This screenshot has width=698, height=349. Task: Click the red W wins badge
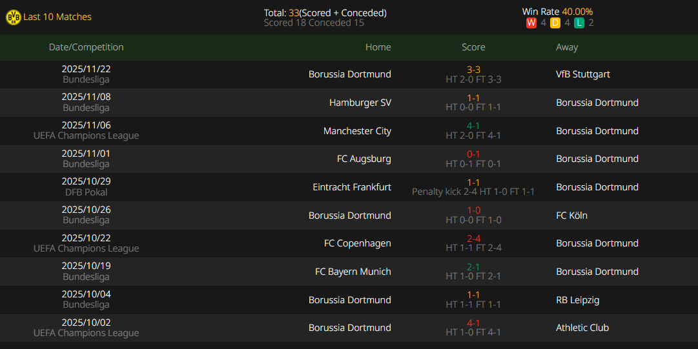531,23
